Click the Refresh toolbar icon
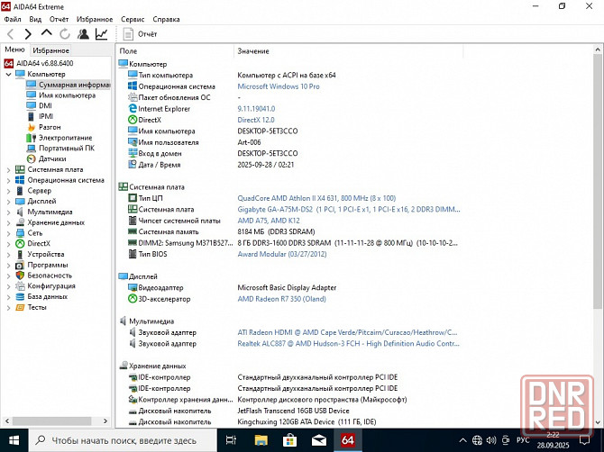 pyautogui.click(x=65, y=34)
